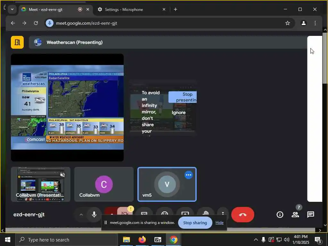Open the Chrome three-dot menu

[x=315, y=23]
